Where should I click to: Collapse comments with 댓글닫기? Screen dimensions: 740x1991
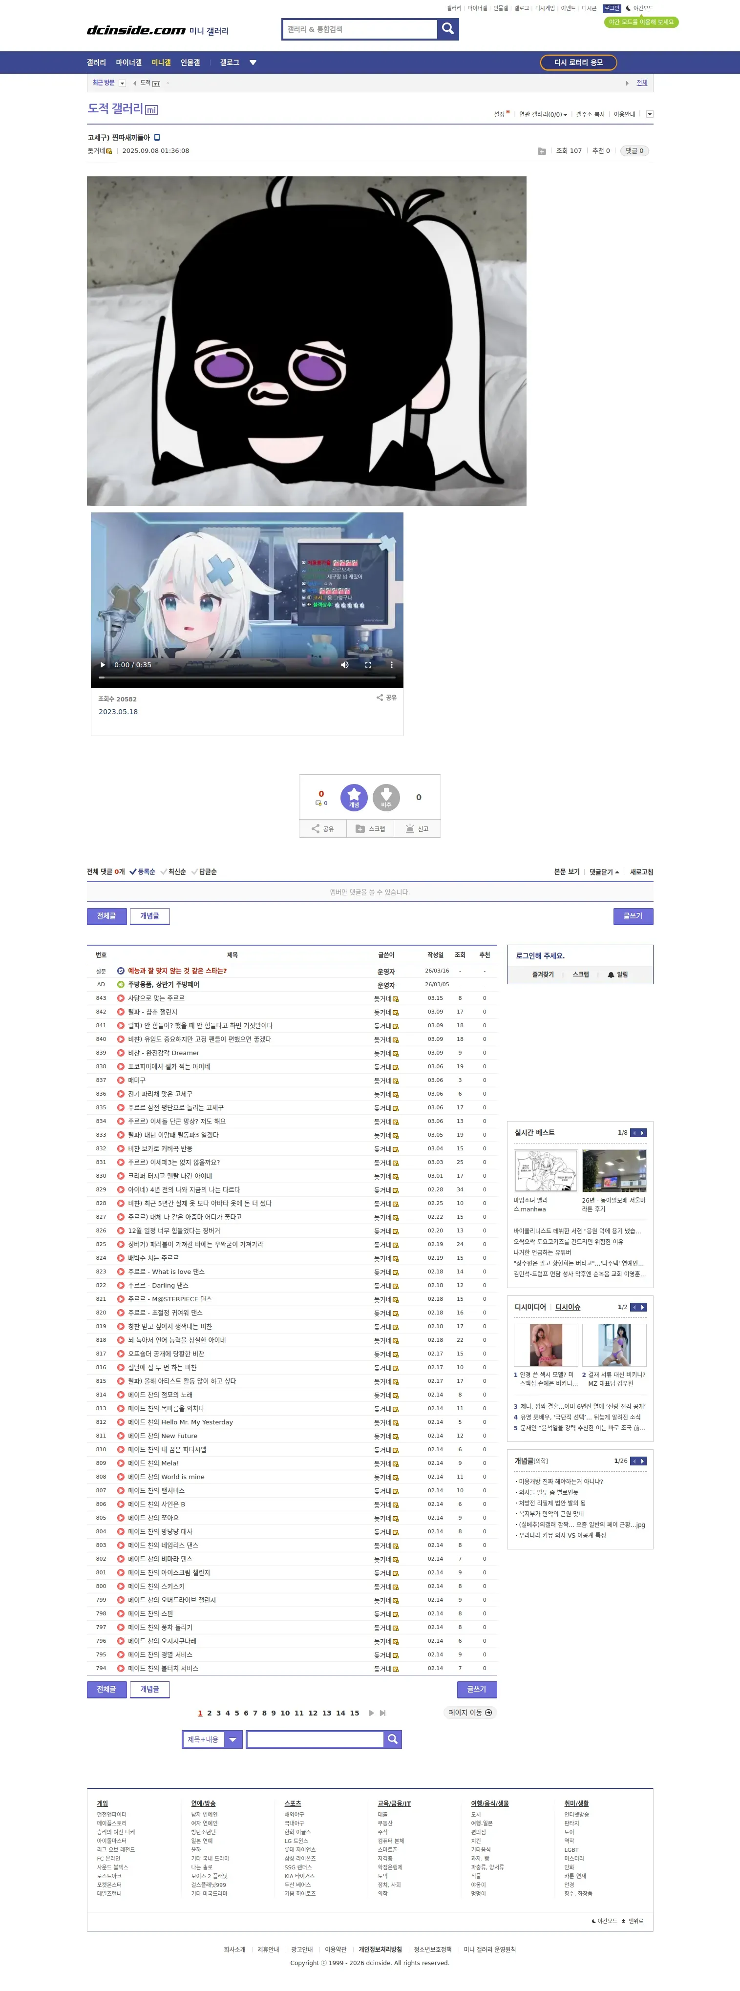coord(604,872)
